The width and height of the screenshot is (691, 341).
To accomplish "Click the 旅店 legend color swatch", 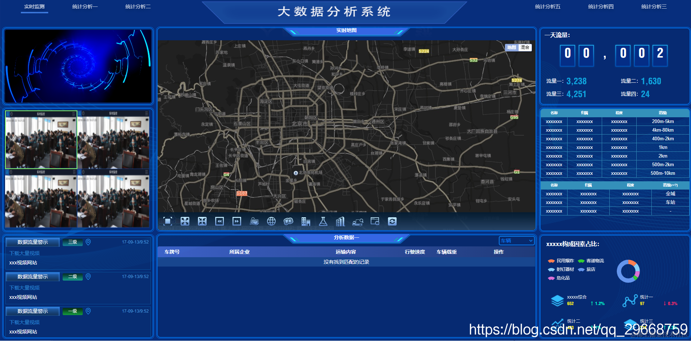I will click(x=581, y=269).
